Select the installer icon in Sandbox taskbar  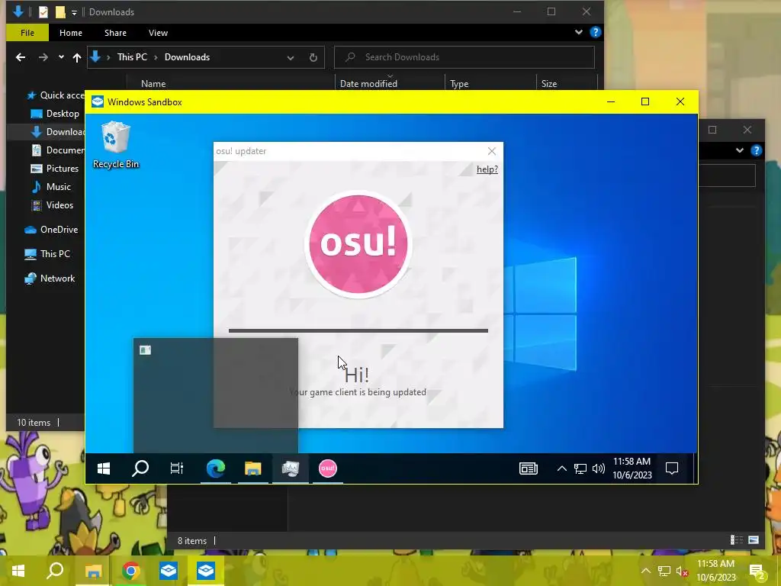[x=291, y=468]
